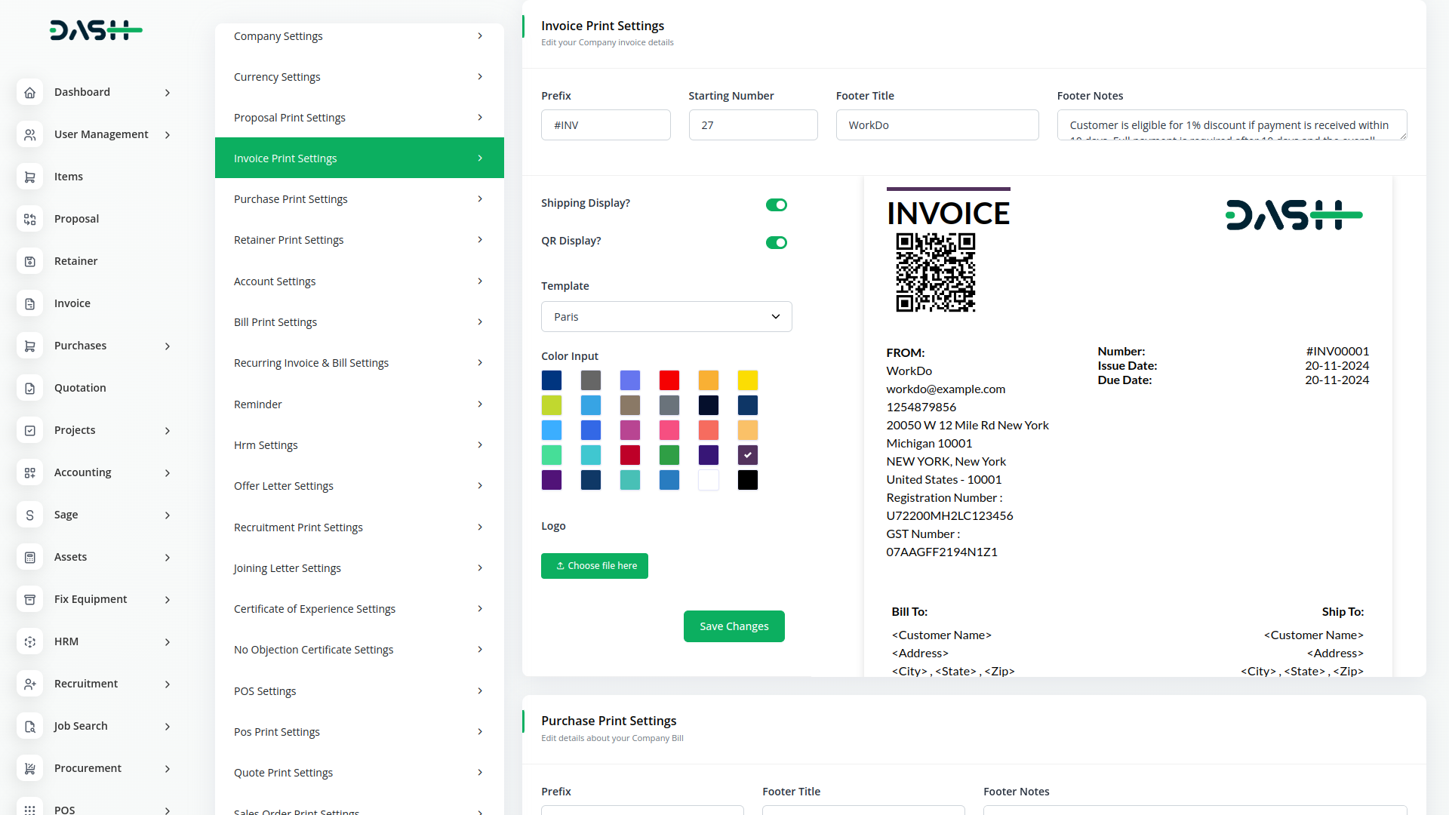Click the Save Changes button
This screenshot has width=1449, height=815.
pyautogui.click(x=734, y=626)
